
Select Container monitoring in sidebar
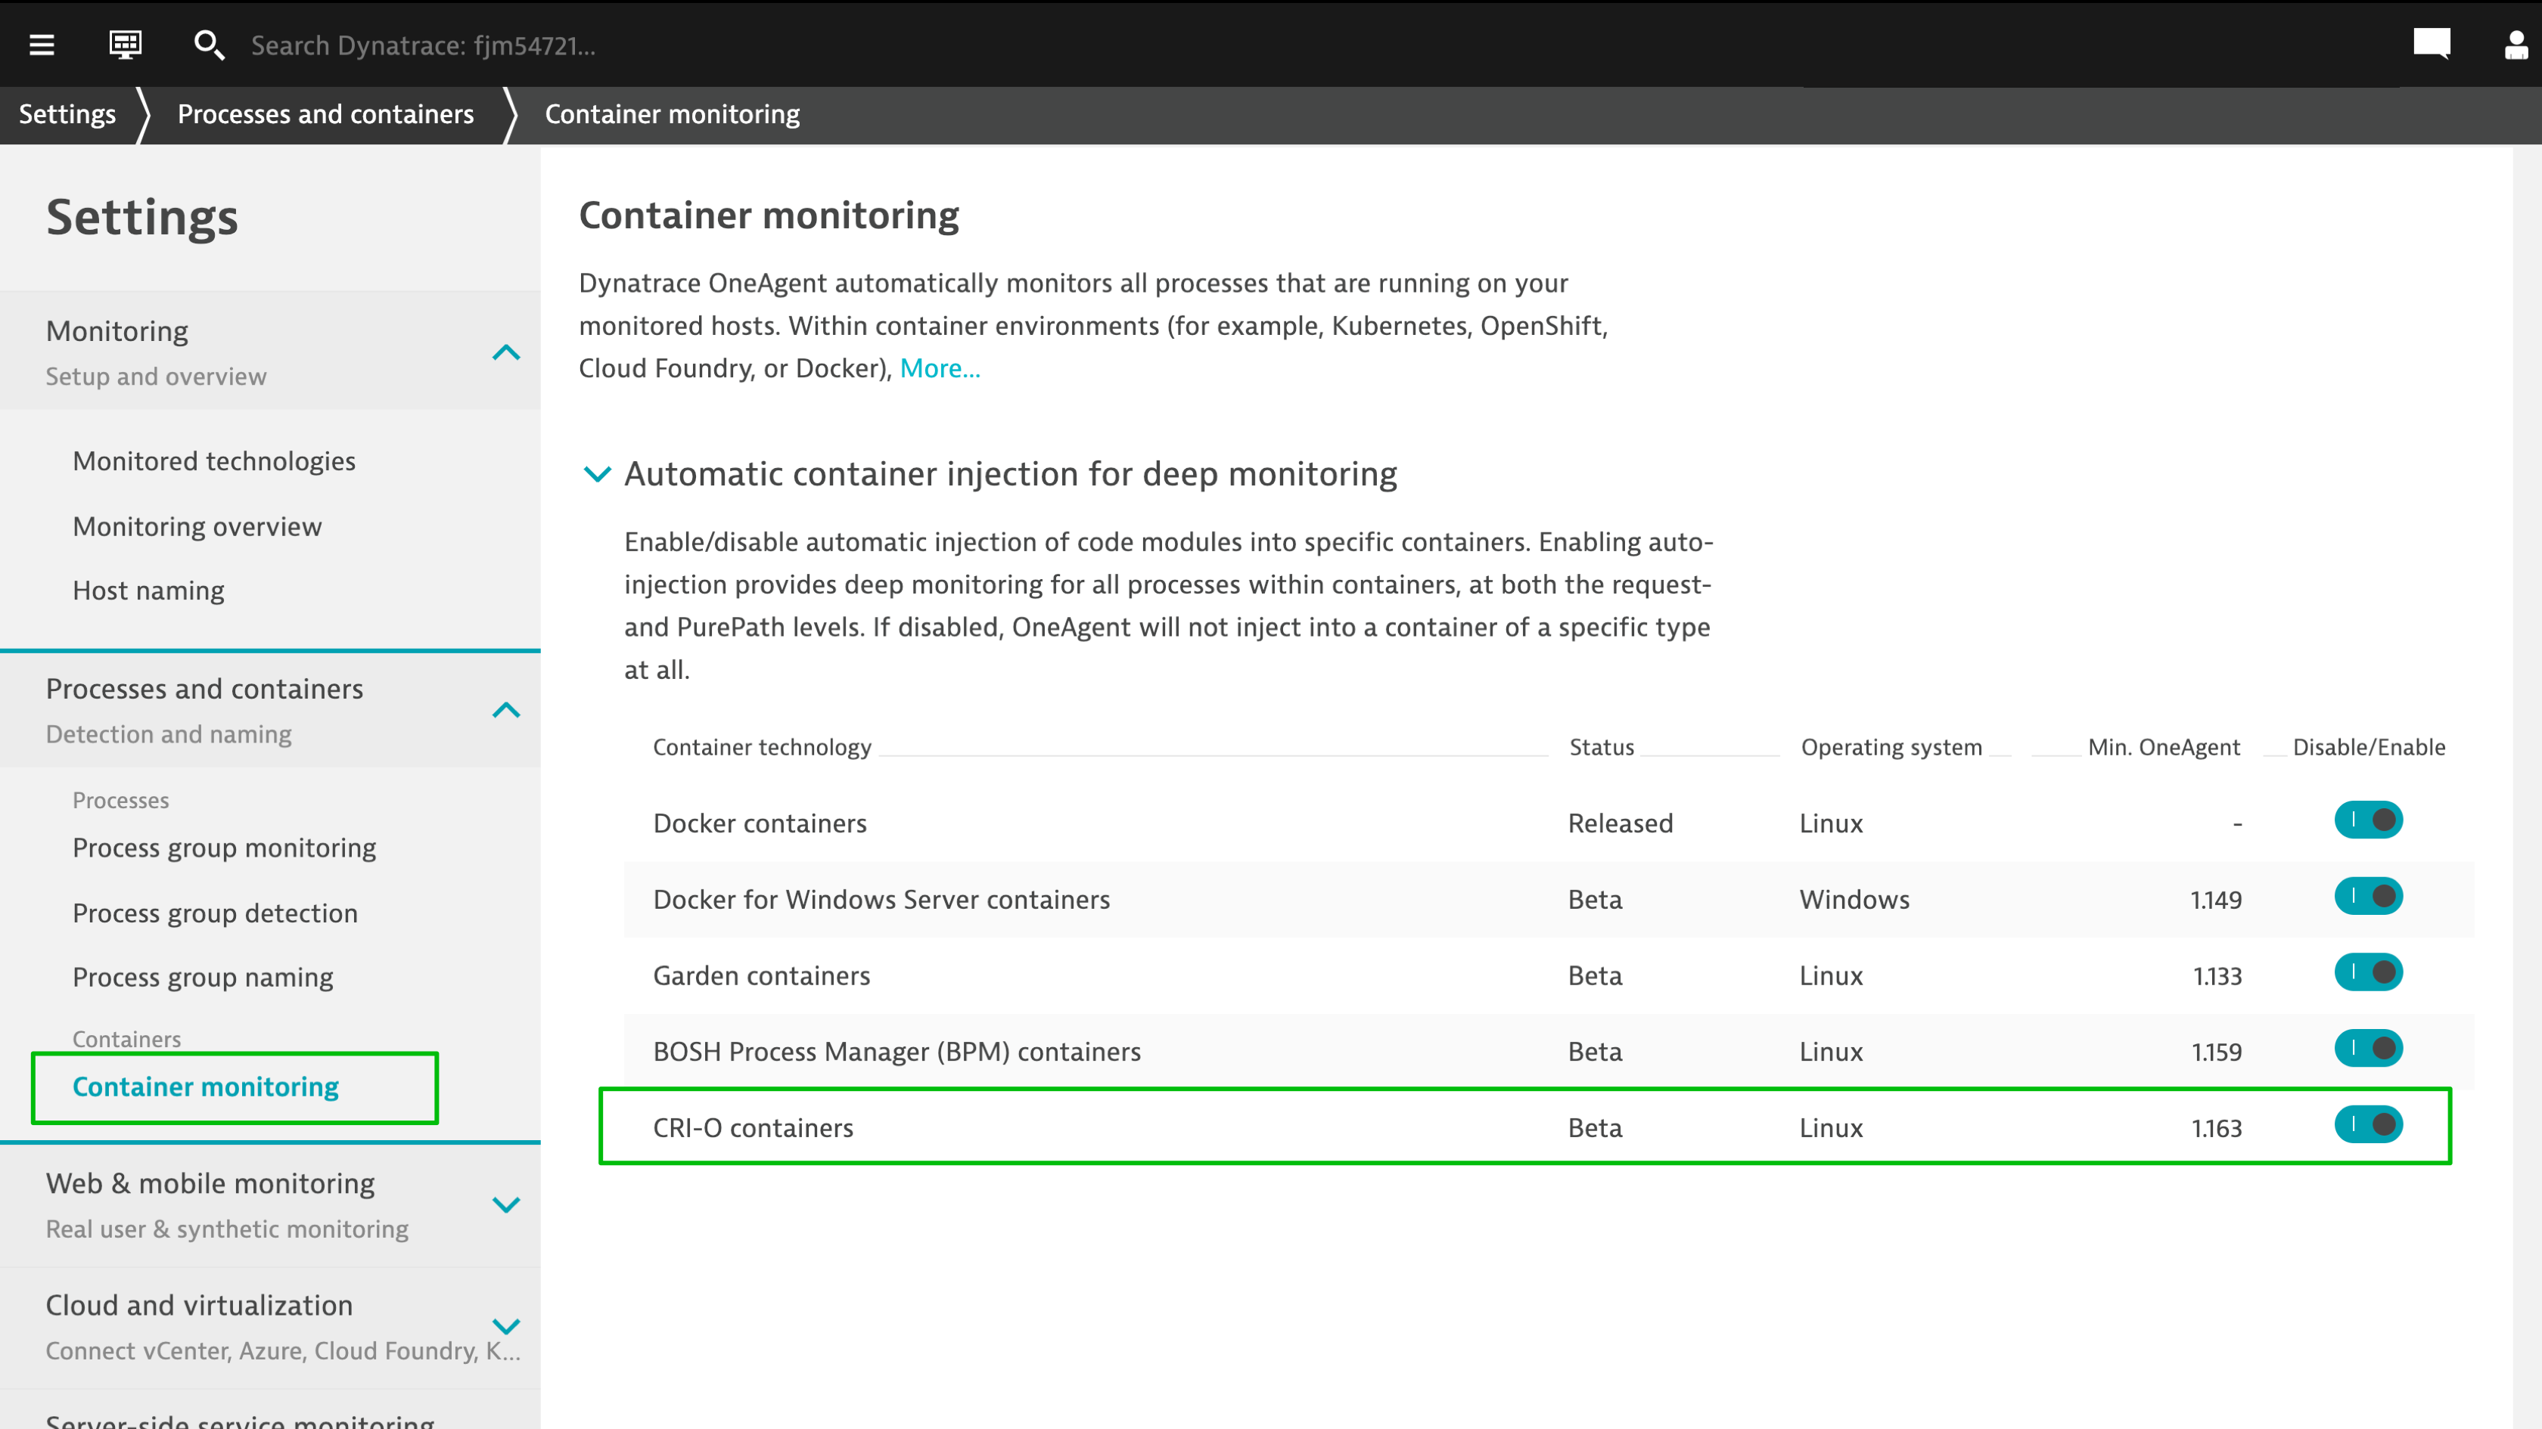click(205, 1086)
